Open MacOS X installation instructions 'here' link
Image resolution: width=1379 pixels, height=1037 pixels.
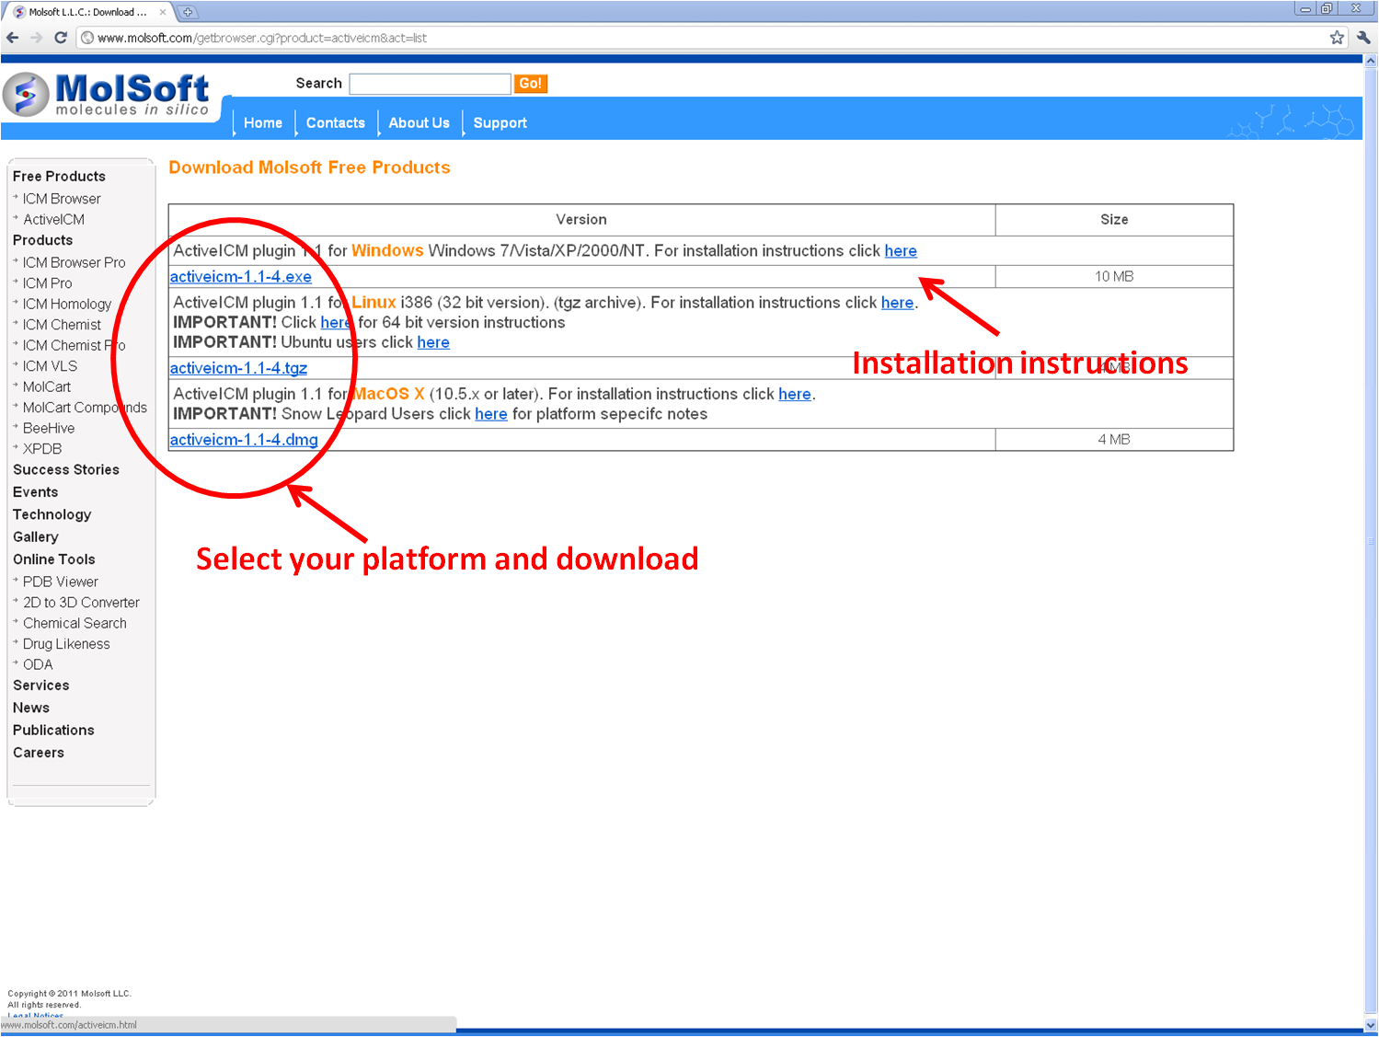[x=795, y=394]
